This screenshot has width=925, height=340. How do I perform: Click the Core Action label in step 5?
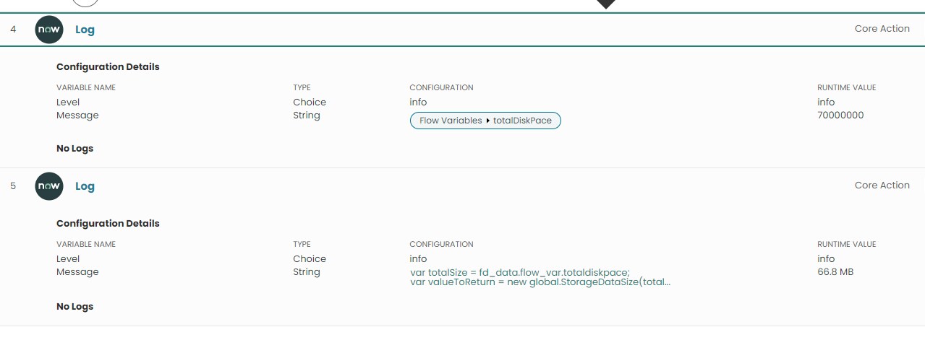point(882,186)
